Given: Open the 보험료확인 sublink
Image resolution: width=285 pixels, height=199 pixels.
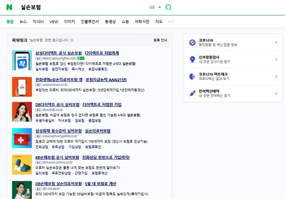Looking at the screenshot, I should pos(93,147).
